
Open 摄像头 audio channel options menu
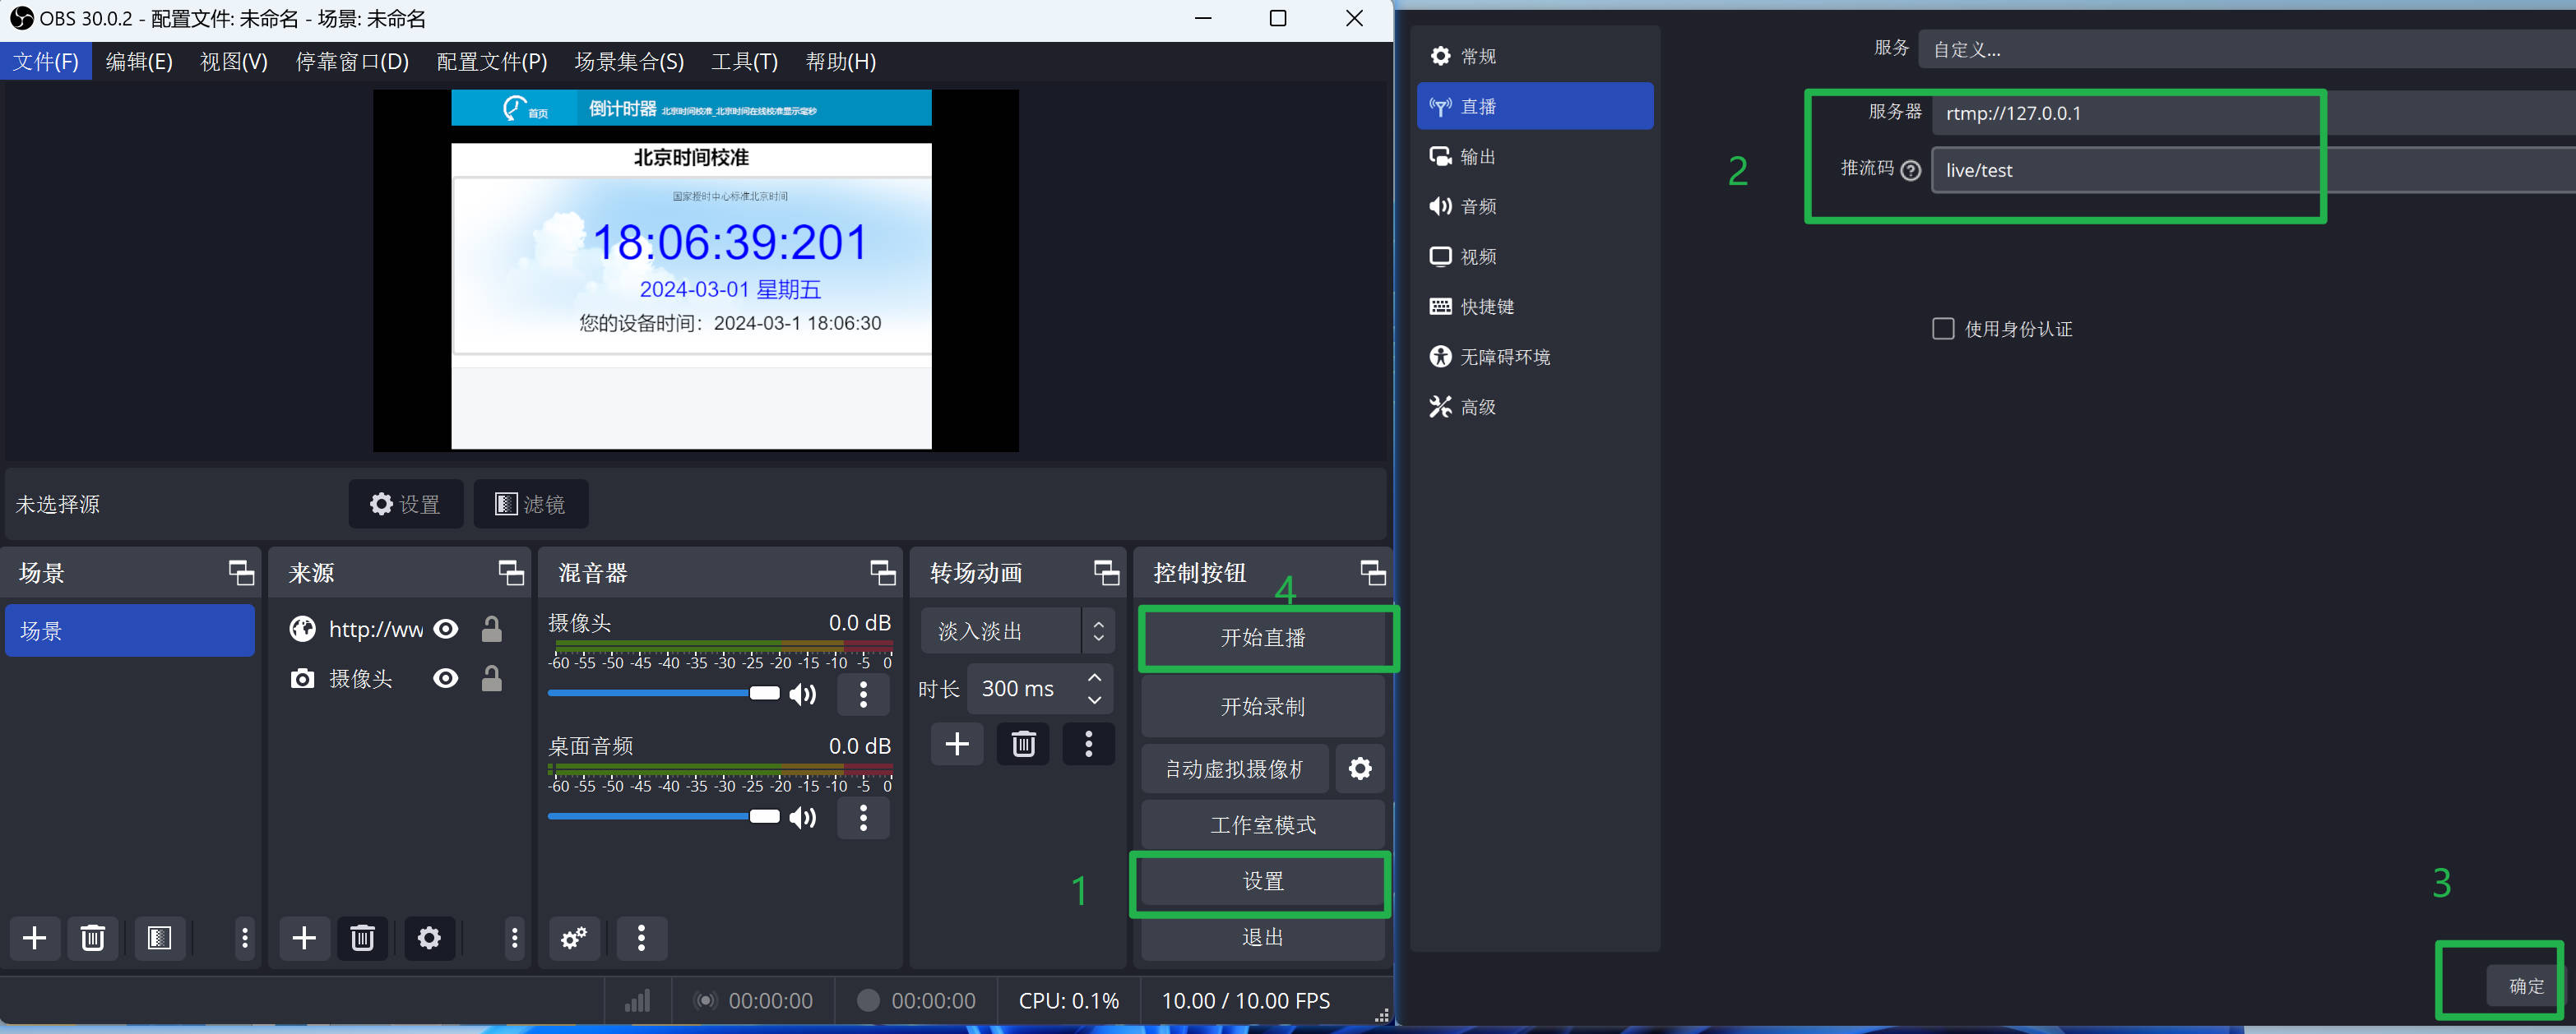(864, 695)
